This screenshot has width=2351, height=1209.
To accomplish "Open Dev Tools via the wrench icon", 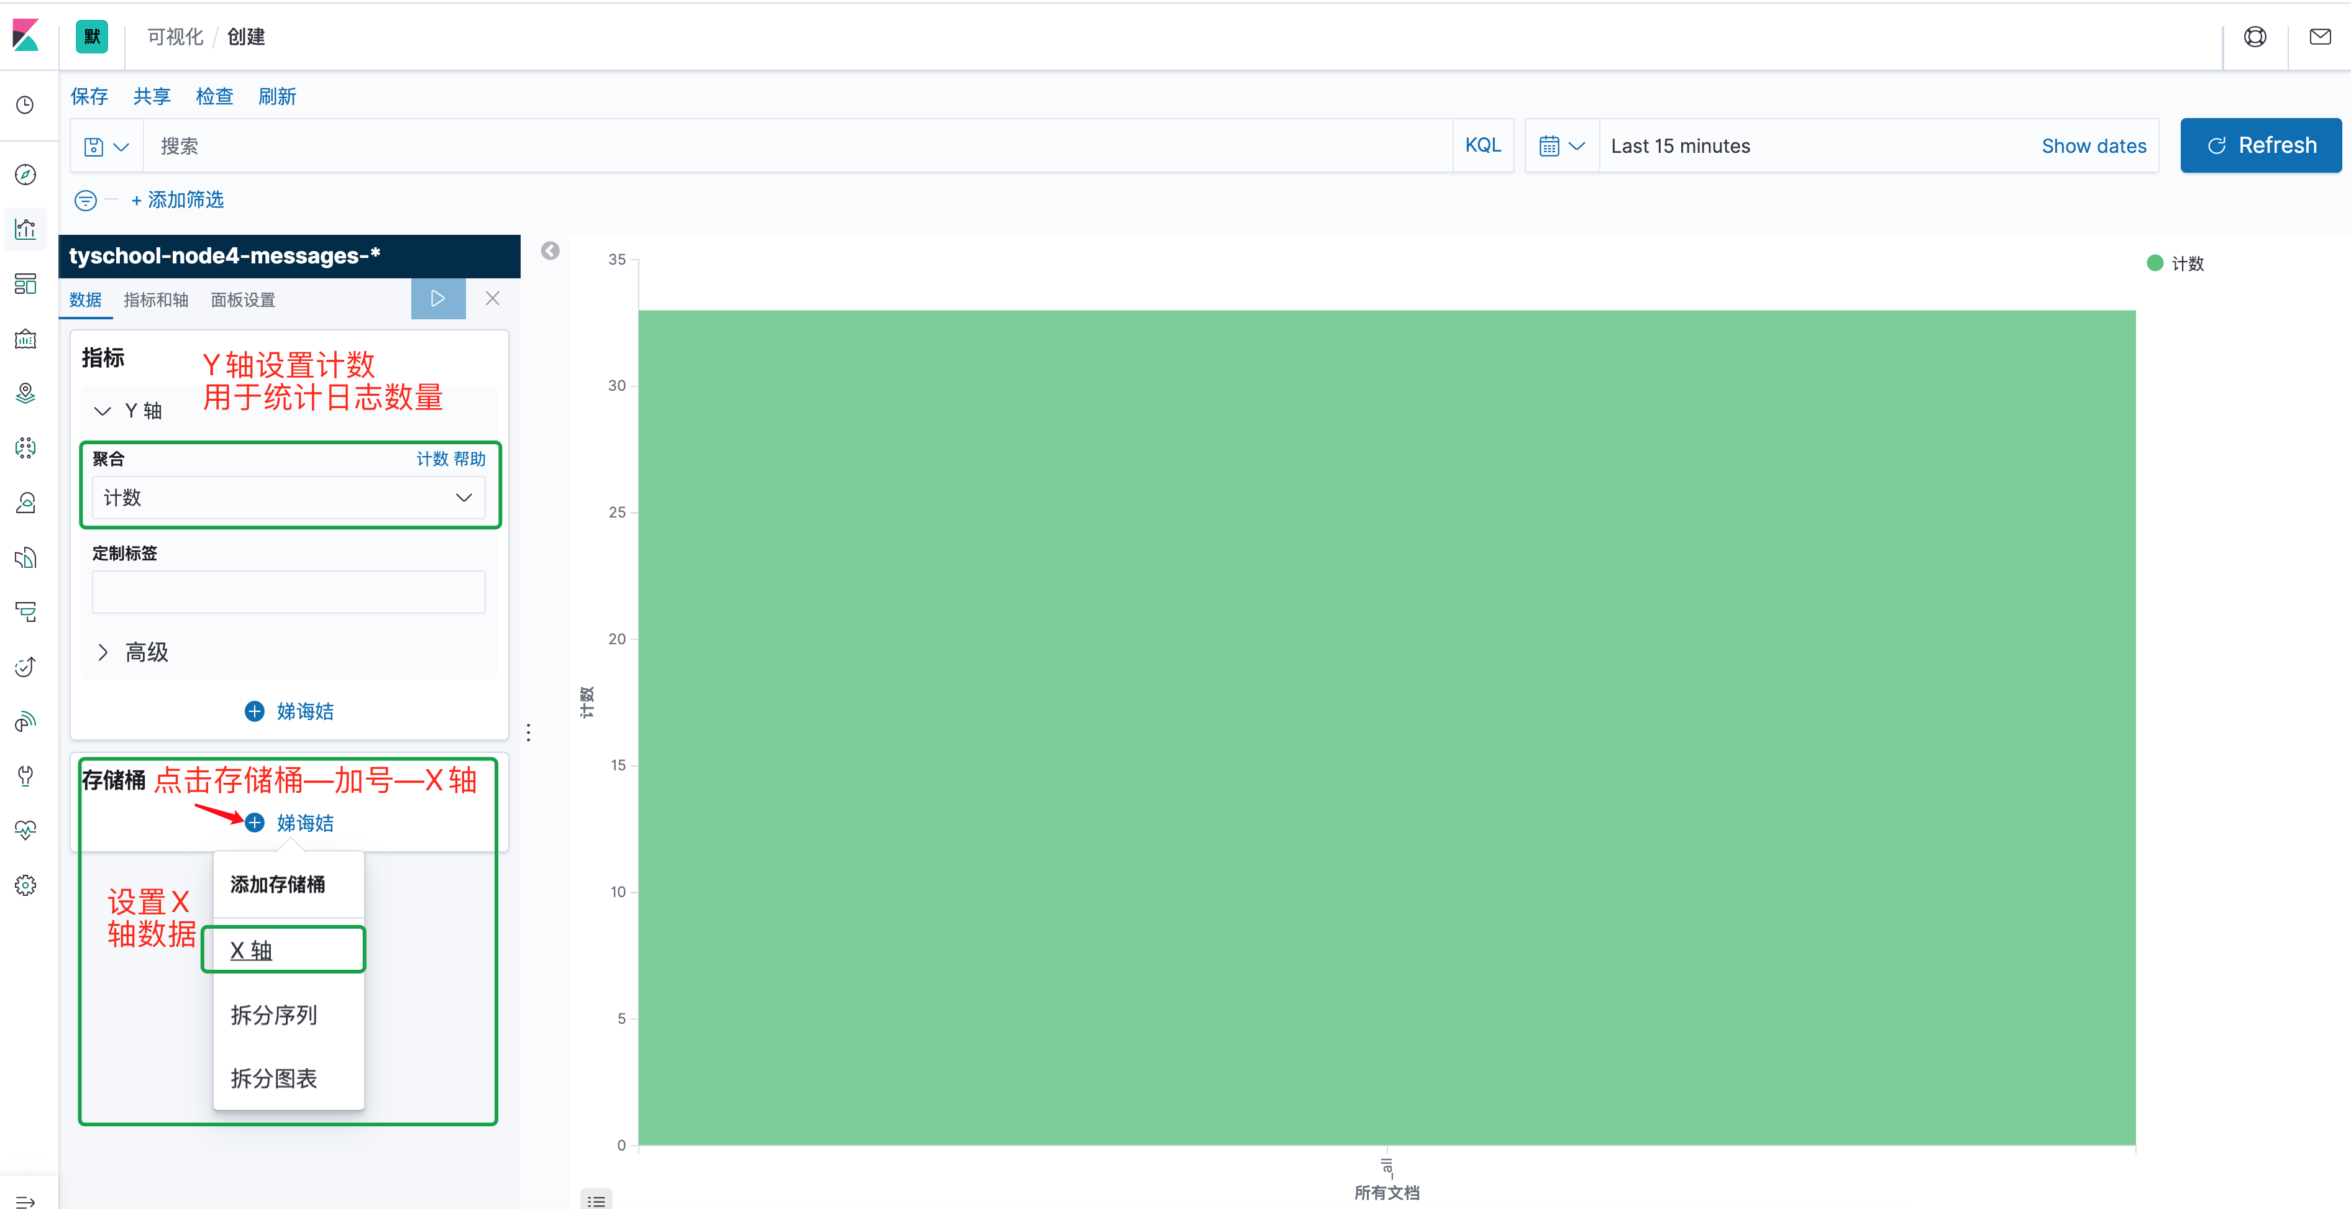I will 25,775.
